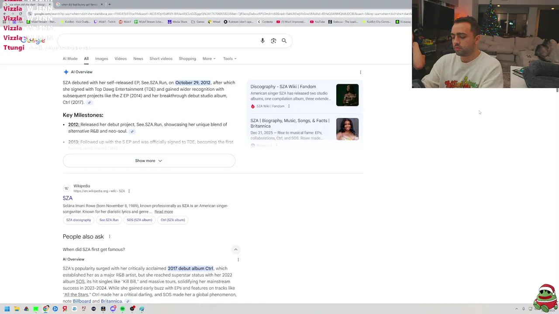Show hidden system tray icons chevron
The height and width of the screenshot is (314, 559).
(x=517, y=309)
